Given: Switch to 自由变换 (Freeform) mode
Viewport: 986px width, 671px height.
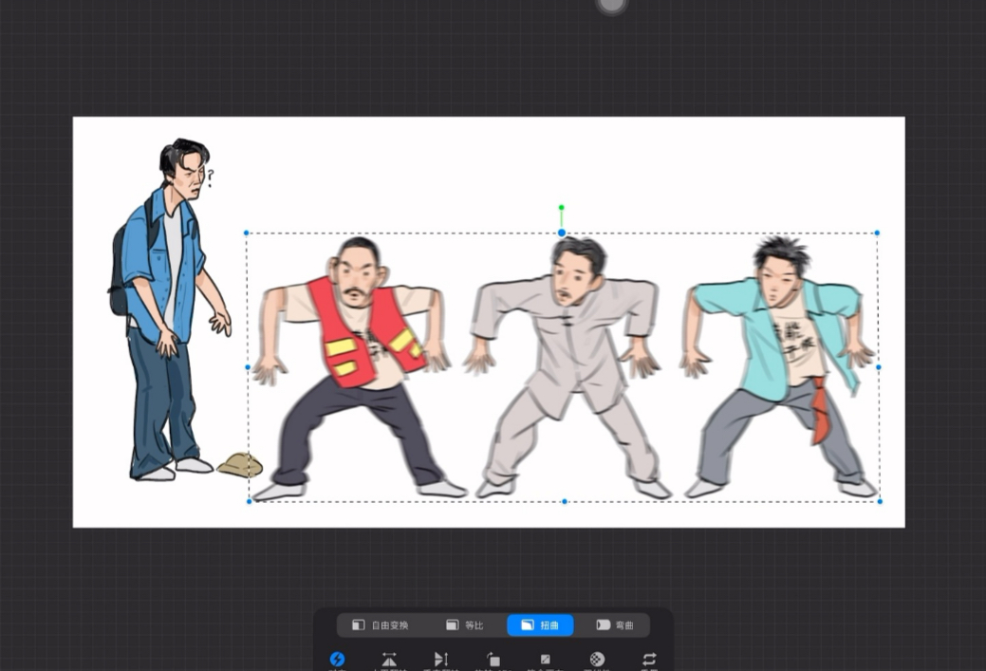Looking at the screenshot, I should (380, 625).
